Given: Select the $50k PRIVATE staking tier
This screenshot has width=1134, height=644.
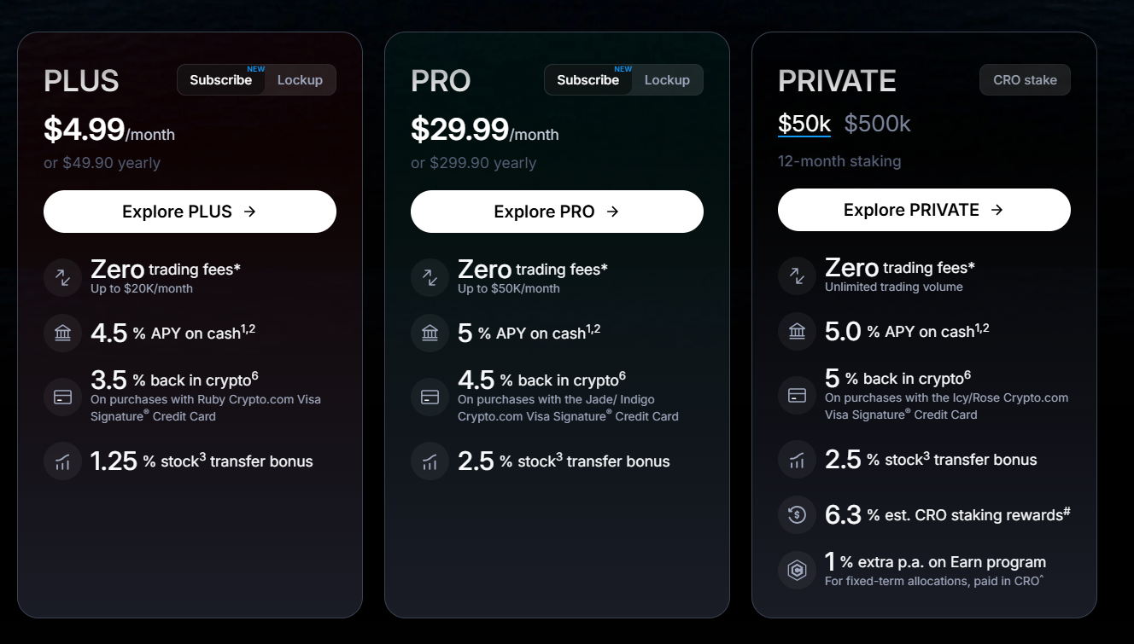Looking at the screenshot, I should pyautogui.click(x=804, y=124).
